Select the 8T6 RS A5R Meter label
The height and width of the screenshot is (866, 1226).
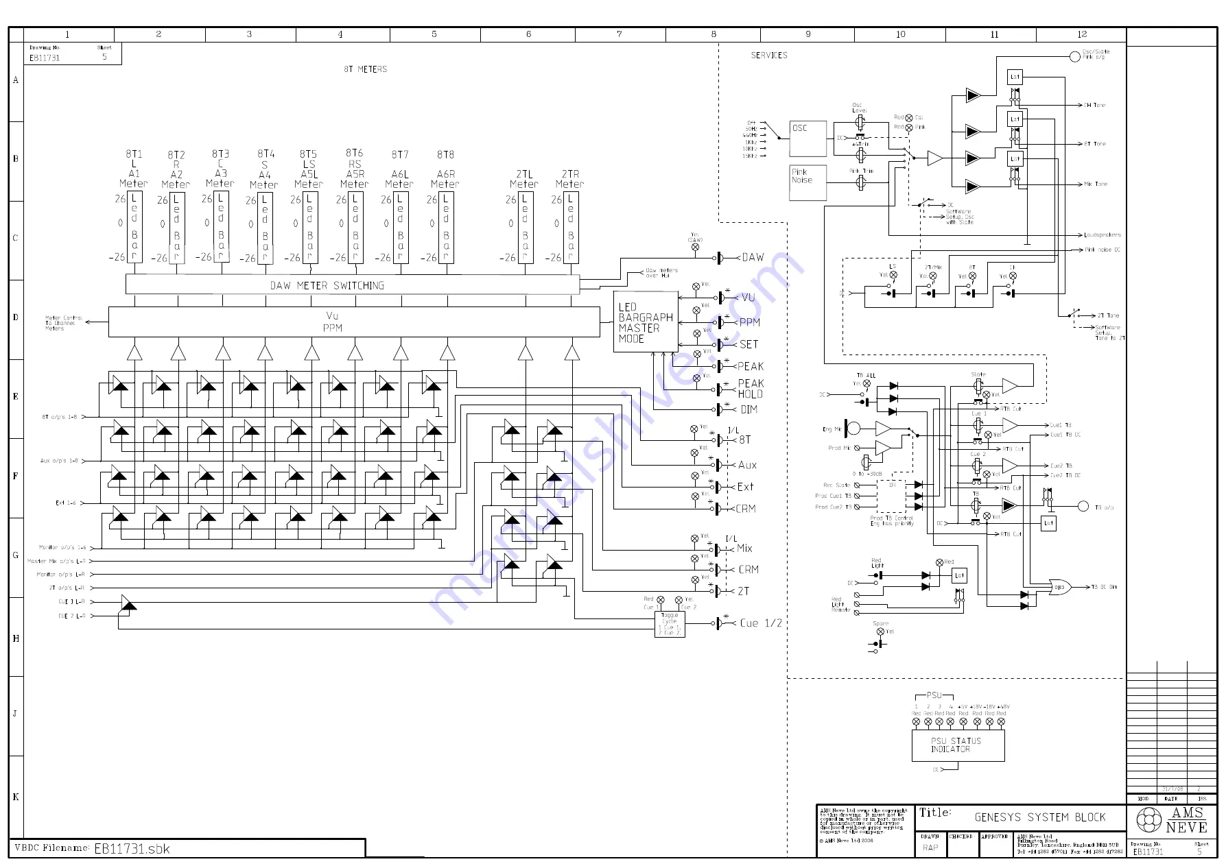[354, 169]
